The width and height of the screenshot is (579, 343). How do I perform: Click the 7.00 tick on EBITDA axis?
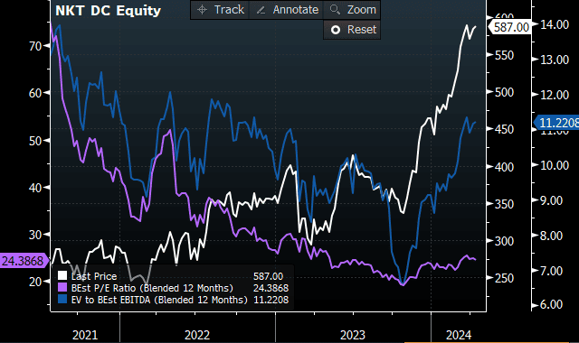point(552,271)
